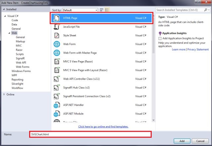Select MVC 5 View Page with Layout icon
The image size is (212, 146).
tap(57, 70)
